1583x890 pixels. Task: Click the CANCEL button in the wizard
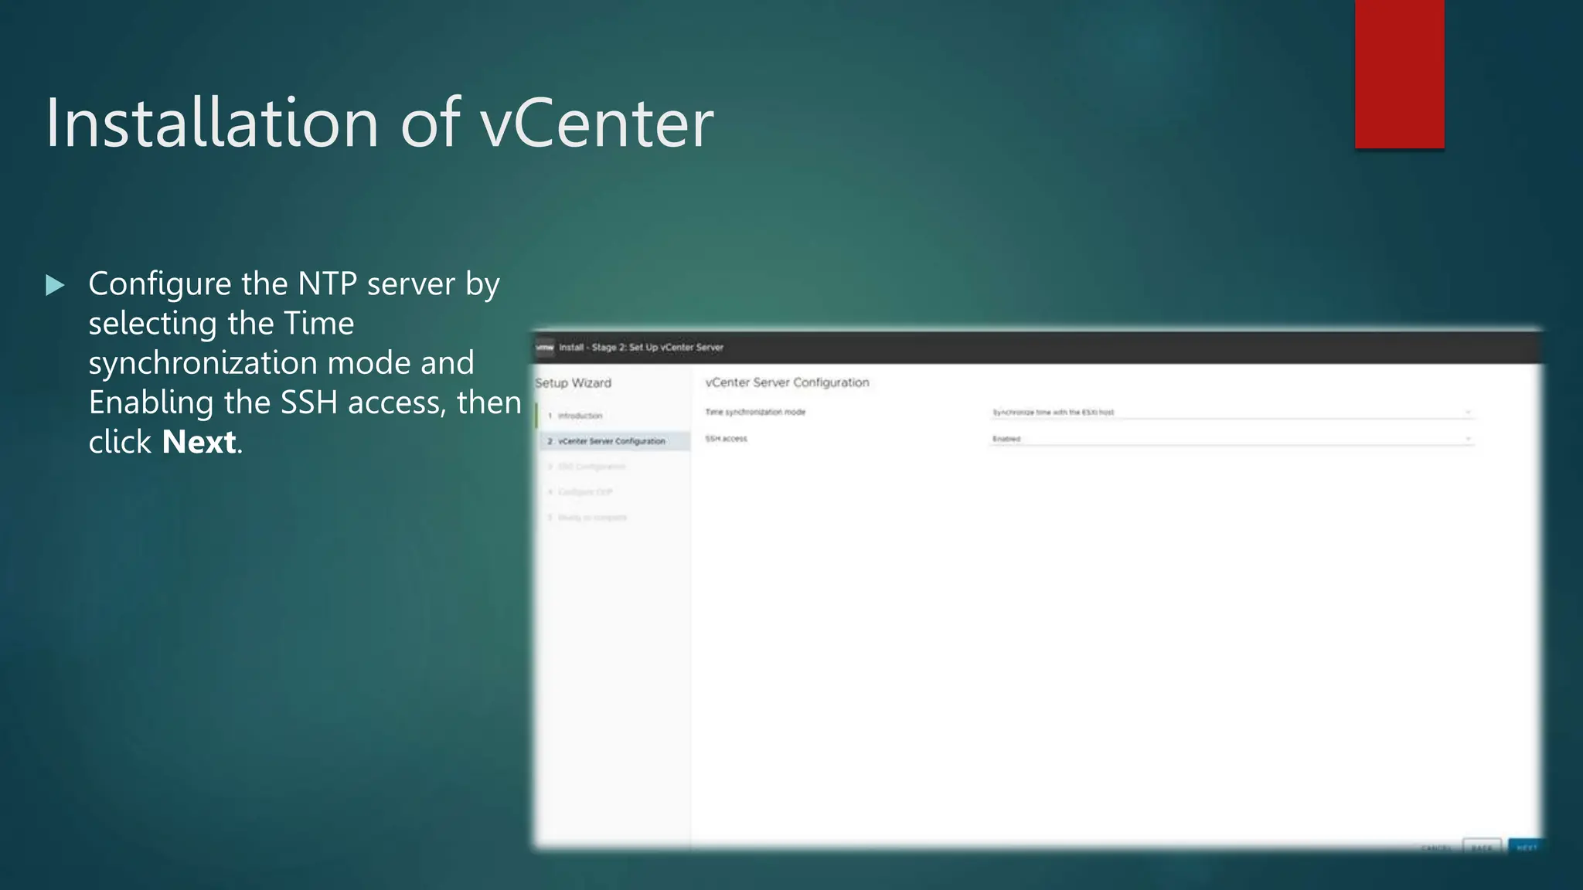click(1436, 848)
